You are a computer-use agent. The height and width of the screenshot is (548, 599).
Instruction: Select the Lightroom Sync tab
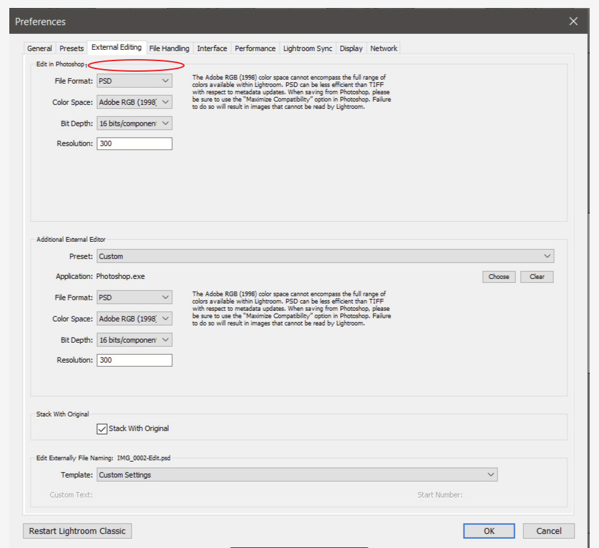[x=307, y=48]
